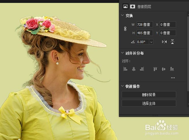The width and height of the screenshot is (189, 140).
Task: Align left edges
Action: [125, 69]
